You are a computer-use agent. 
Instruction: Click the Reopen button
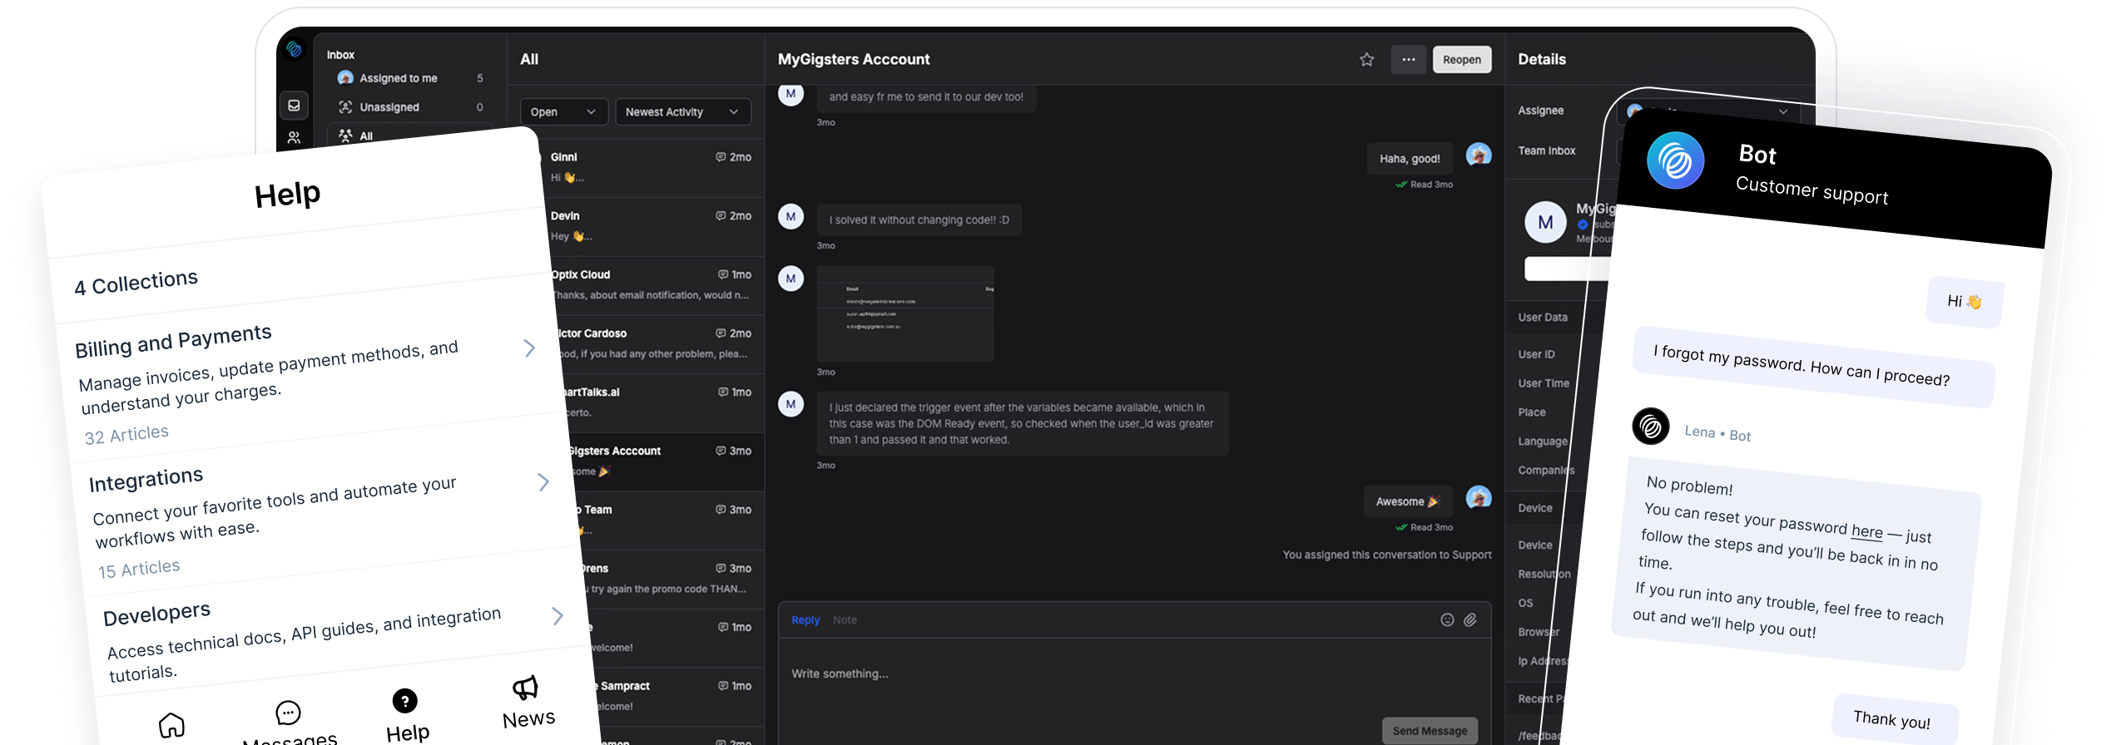pyautogui.click(x=1461, y=60)
